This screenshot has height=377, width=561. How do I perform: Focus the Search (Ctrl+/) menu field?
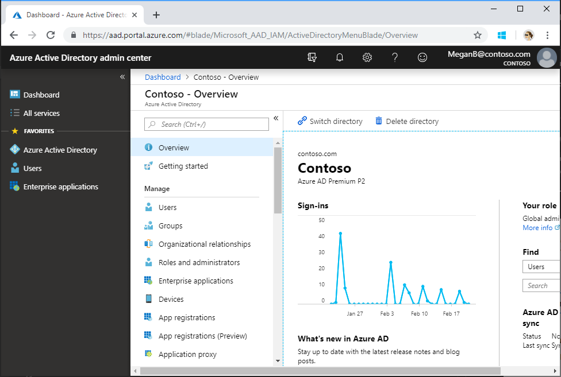click(206, 125)
